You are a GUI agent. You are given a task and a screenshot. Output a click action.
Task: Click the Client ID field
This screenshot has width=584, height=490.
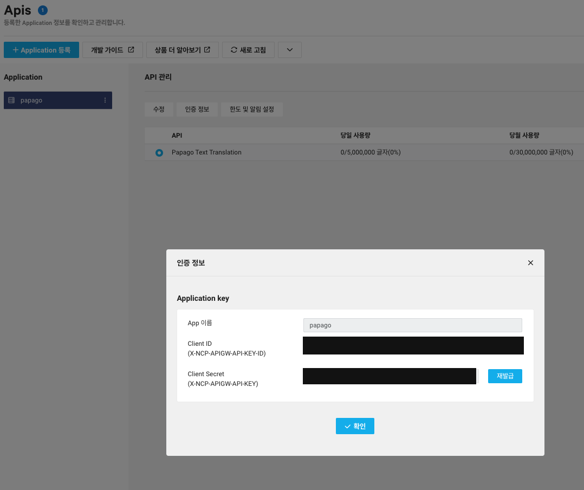[413, 345]
